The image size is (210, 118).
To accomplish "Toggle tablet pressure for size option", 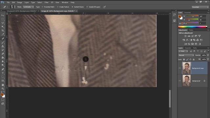I will tap(104, 7).
